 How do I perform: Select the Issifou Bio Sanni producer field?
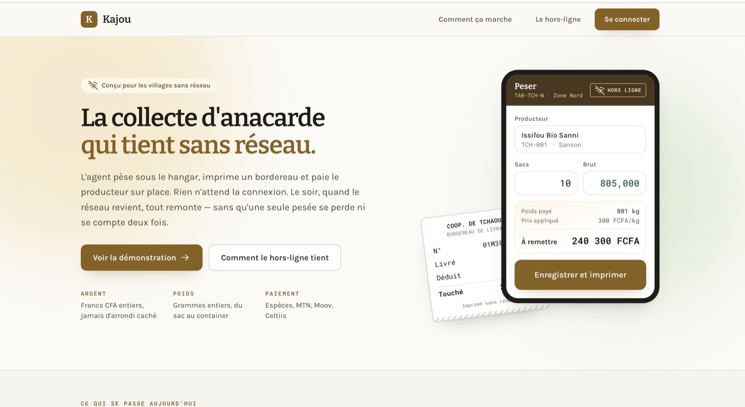[x=580, y=140]
